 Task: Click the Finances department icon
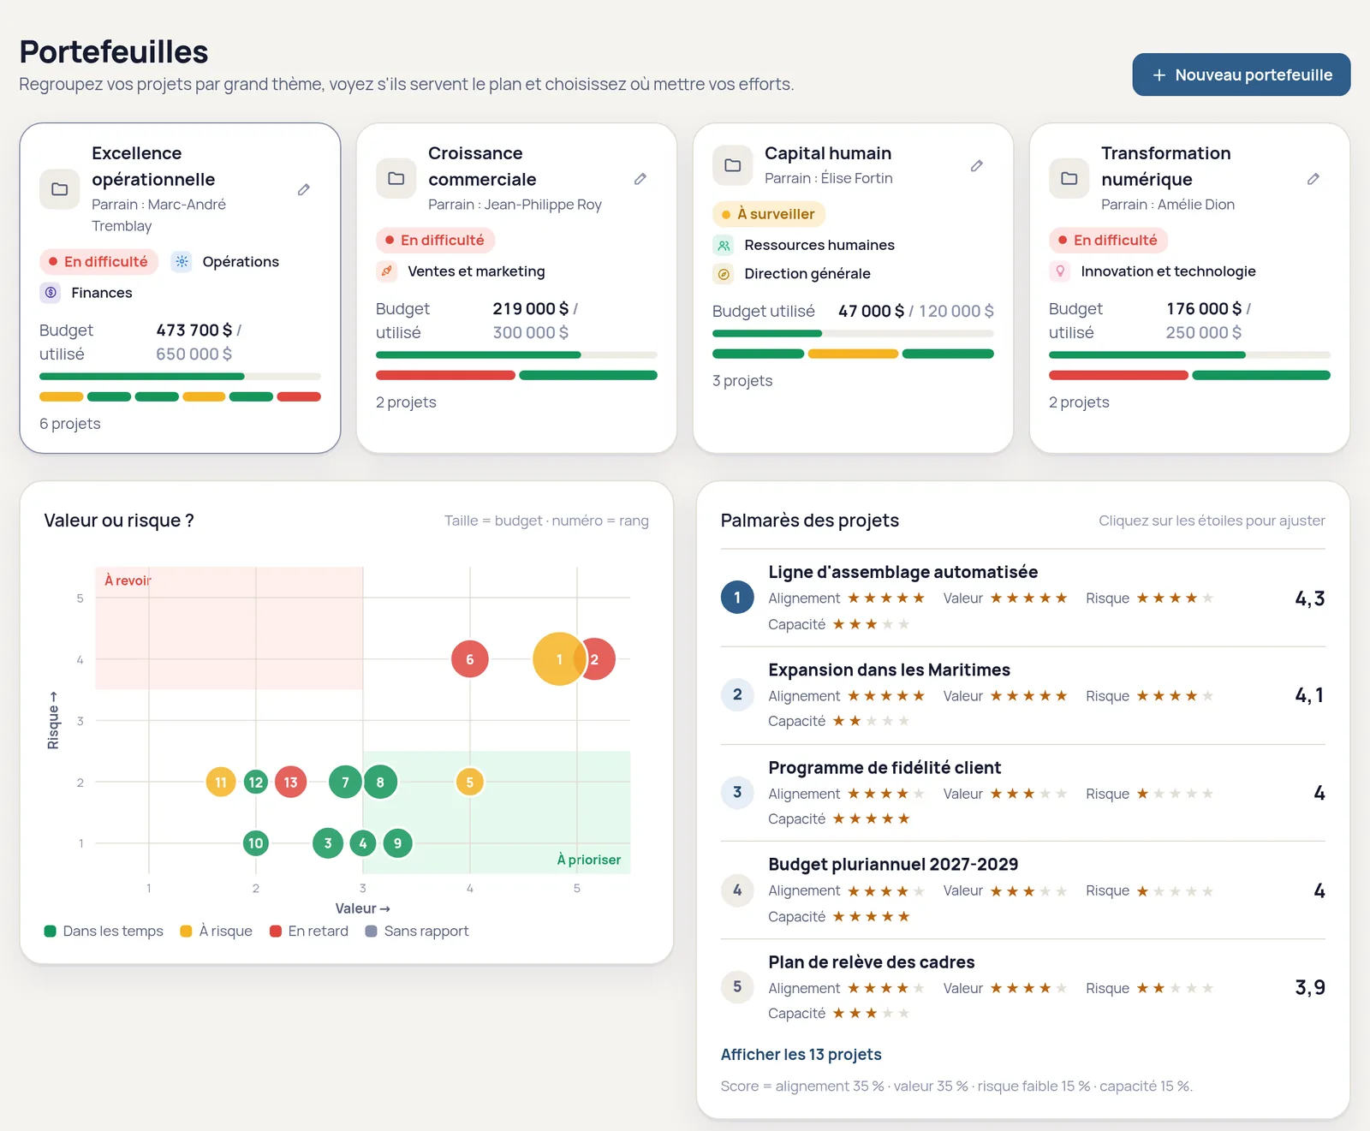[x=51, y=293]
